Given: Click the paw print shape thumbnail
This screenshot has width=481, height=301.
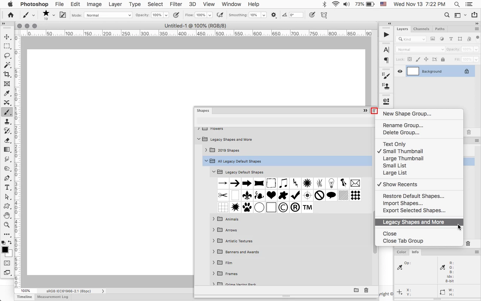Looking at the screenshot, I should pos(247,207).
